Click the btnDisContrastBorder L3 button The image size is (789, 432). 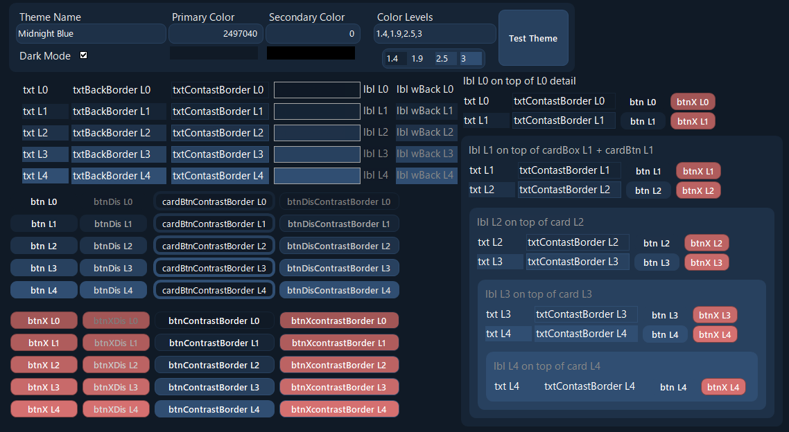(339, 268)
